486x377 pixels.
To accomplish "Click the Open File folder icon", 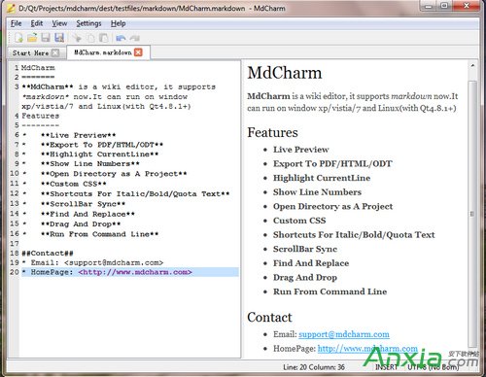I will tap(32, 38).
